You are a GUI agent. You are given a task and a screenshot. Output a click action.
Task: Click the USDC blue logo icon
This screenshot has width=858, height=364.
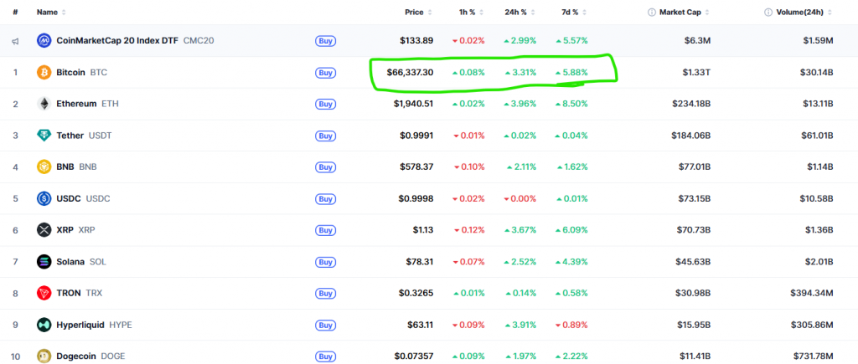[x=44, y=199]
